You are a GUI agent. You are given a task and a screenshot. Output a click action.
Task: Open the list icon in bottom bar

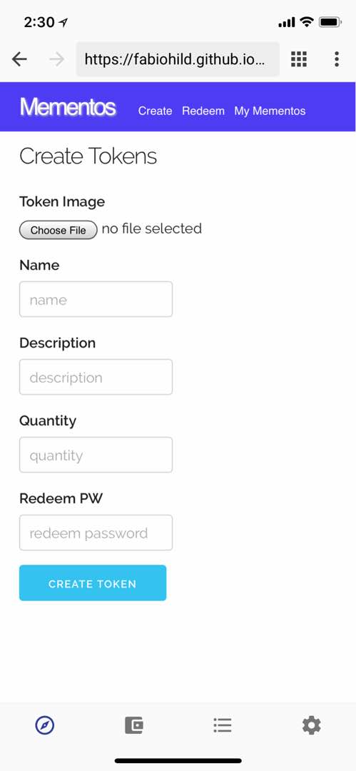(223, 725)
